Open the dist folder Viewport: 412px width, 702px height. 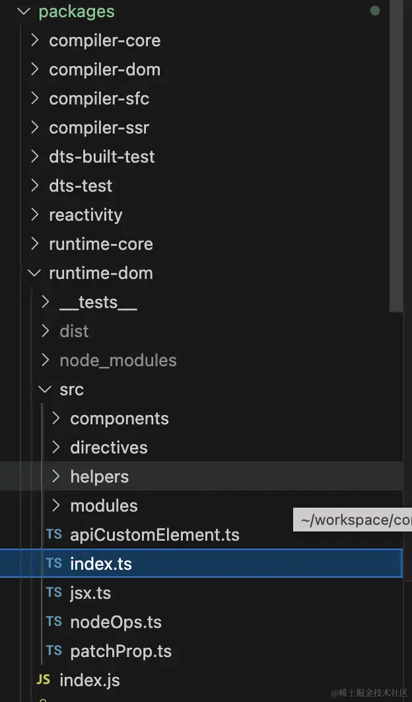click(74, 331)
